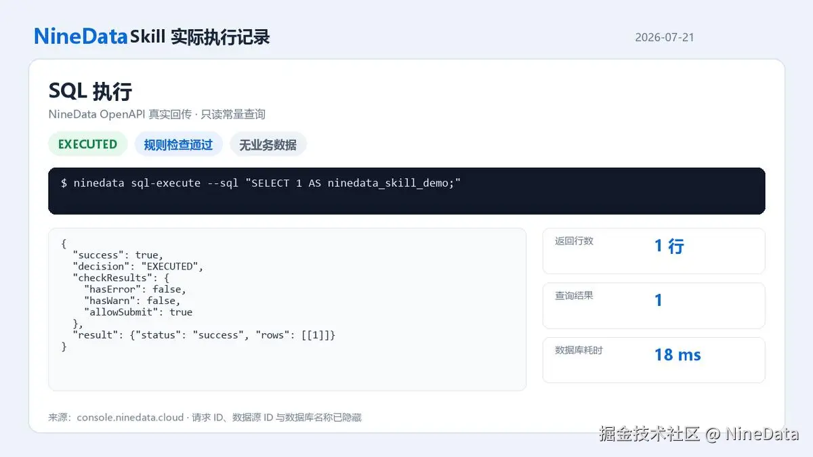The height and width of the screenshot is (457, 813).
Task: Click the "1 行" value
Action: click(x=669, y=246)
